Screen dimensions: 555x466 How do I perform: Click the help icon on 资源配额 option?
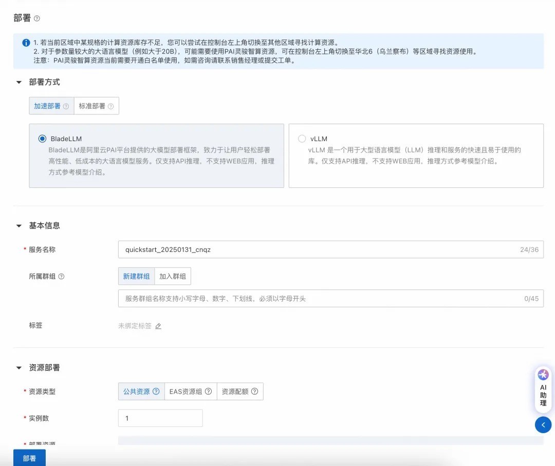[254, 392]
